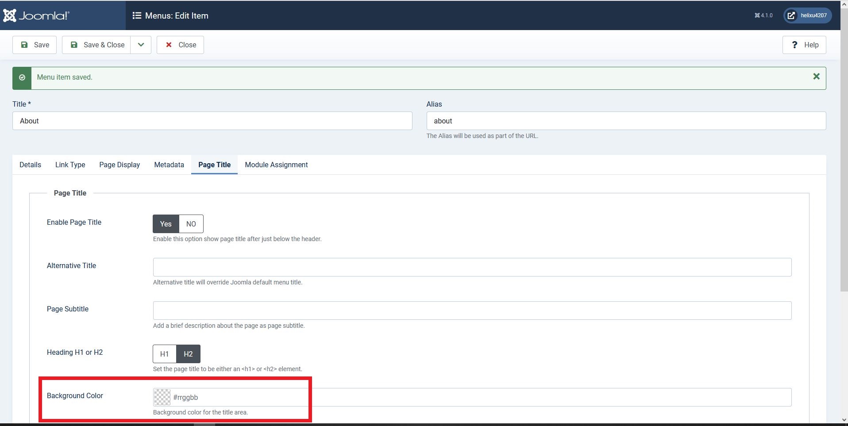Switch to the Module Assignment tab
This screenshot has width=848, height=426.
pyautogui.click(x=276, y=165)
